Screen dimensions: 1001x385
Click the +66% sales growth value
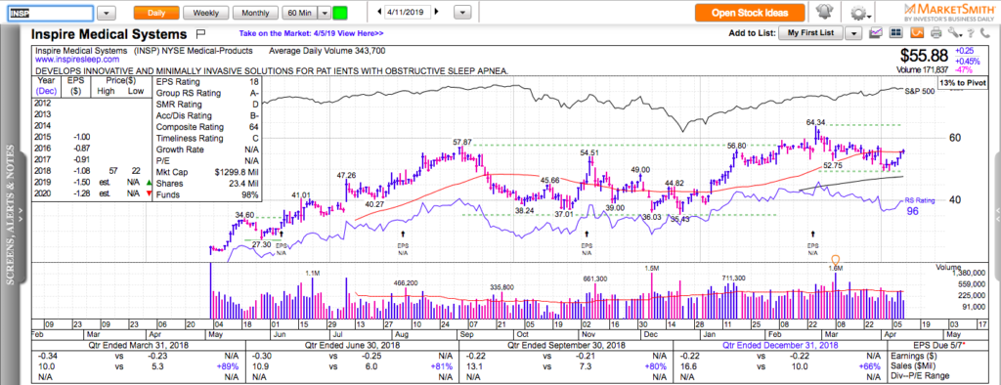coord(870,366)
